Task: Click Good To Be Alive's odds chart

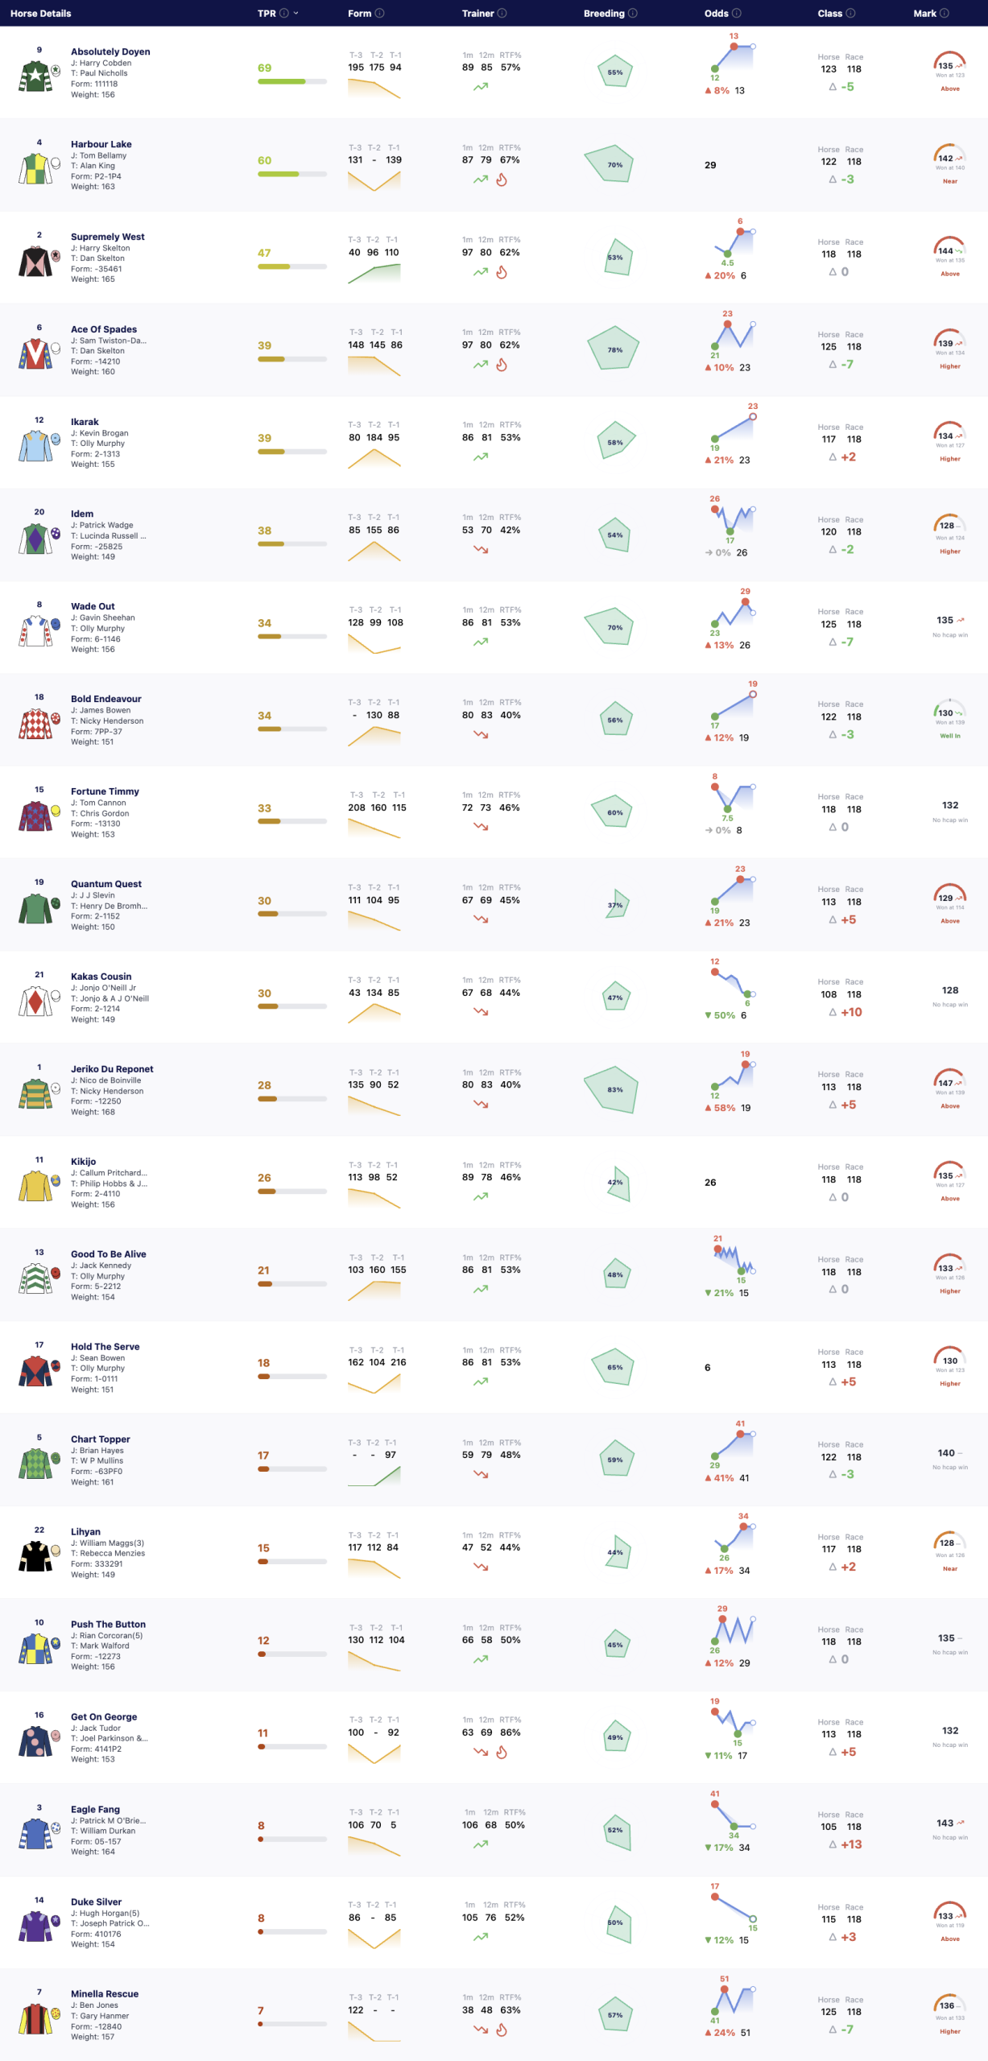Action: tap(734, 1258)
